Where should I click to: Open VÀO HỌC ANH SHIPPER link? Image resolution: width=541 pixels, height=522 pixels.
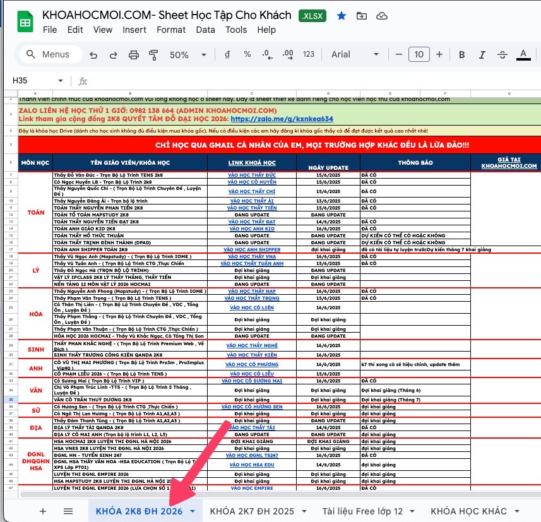point(252,249)
